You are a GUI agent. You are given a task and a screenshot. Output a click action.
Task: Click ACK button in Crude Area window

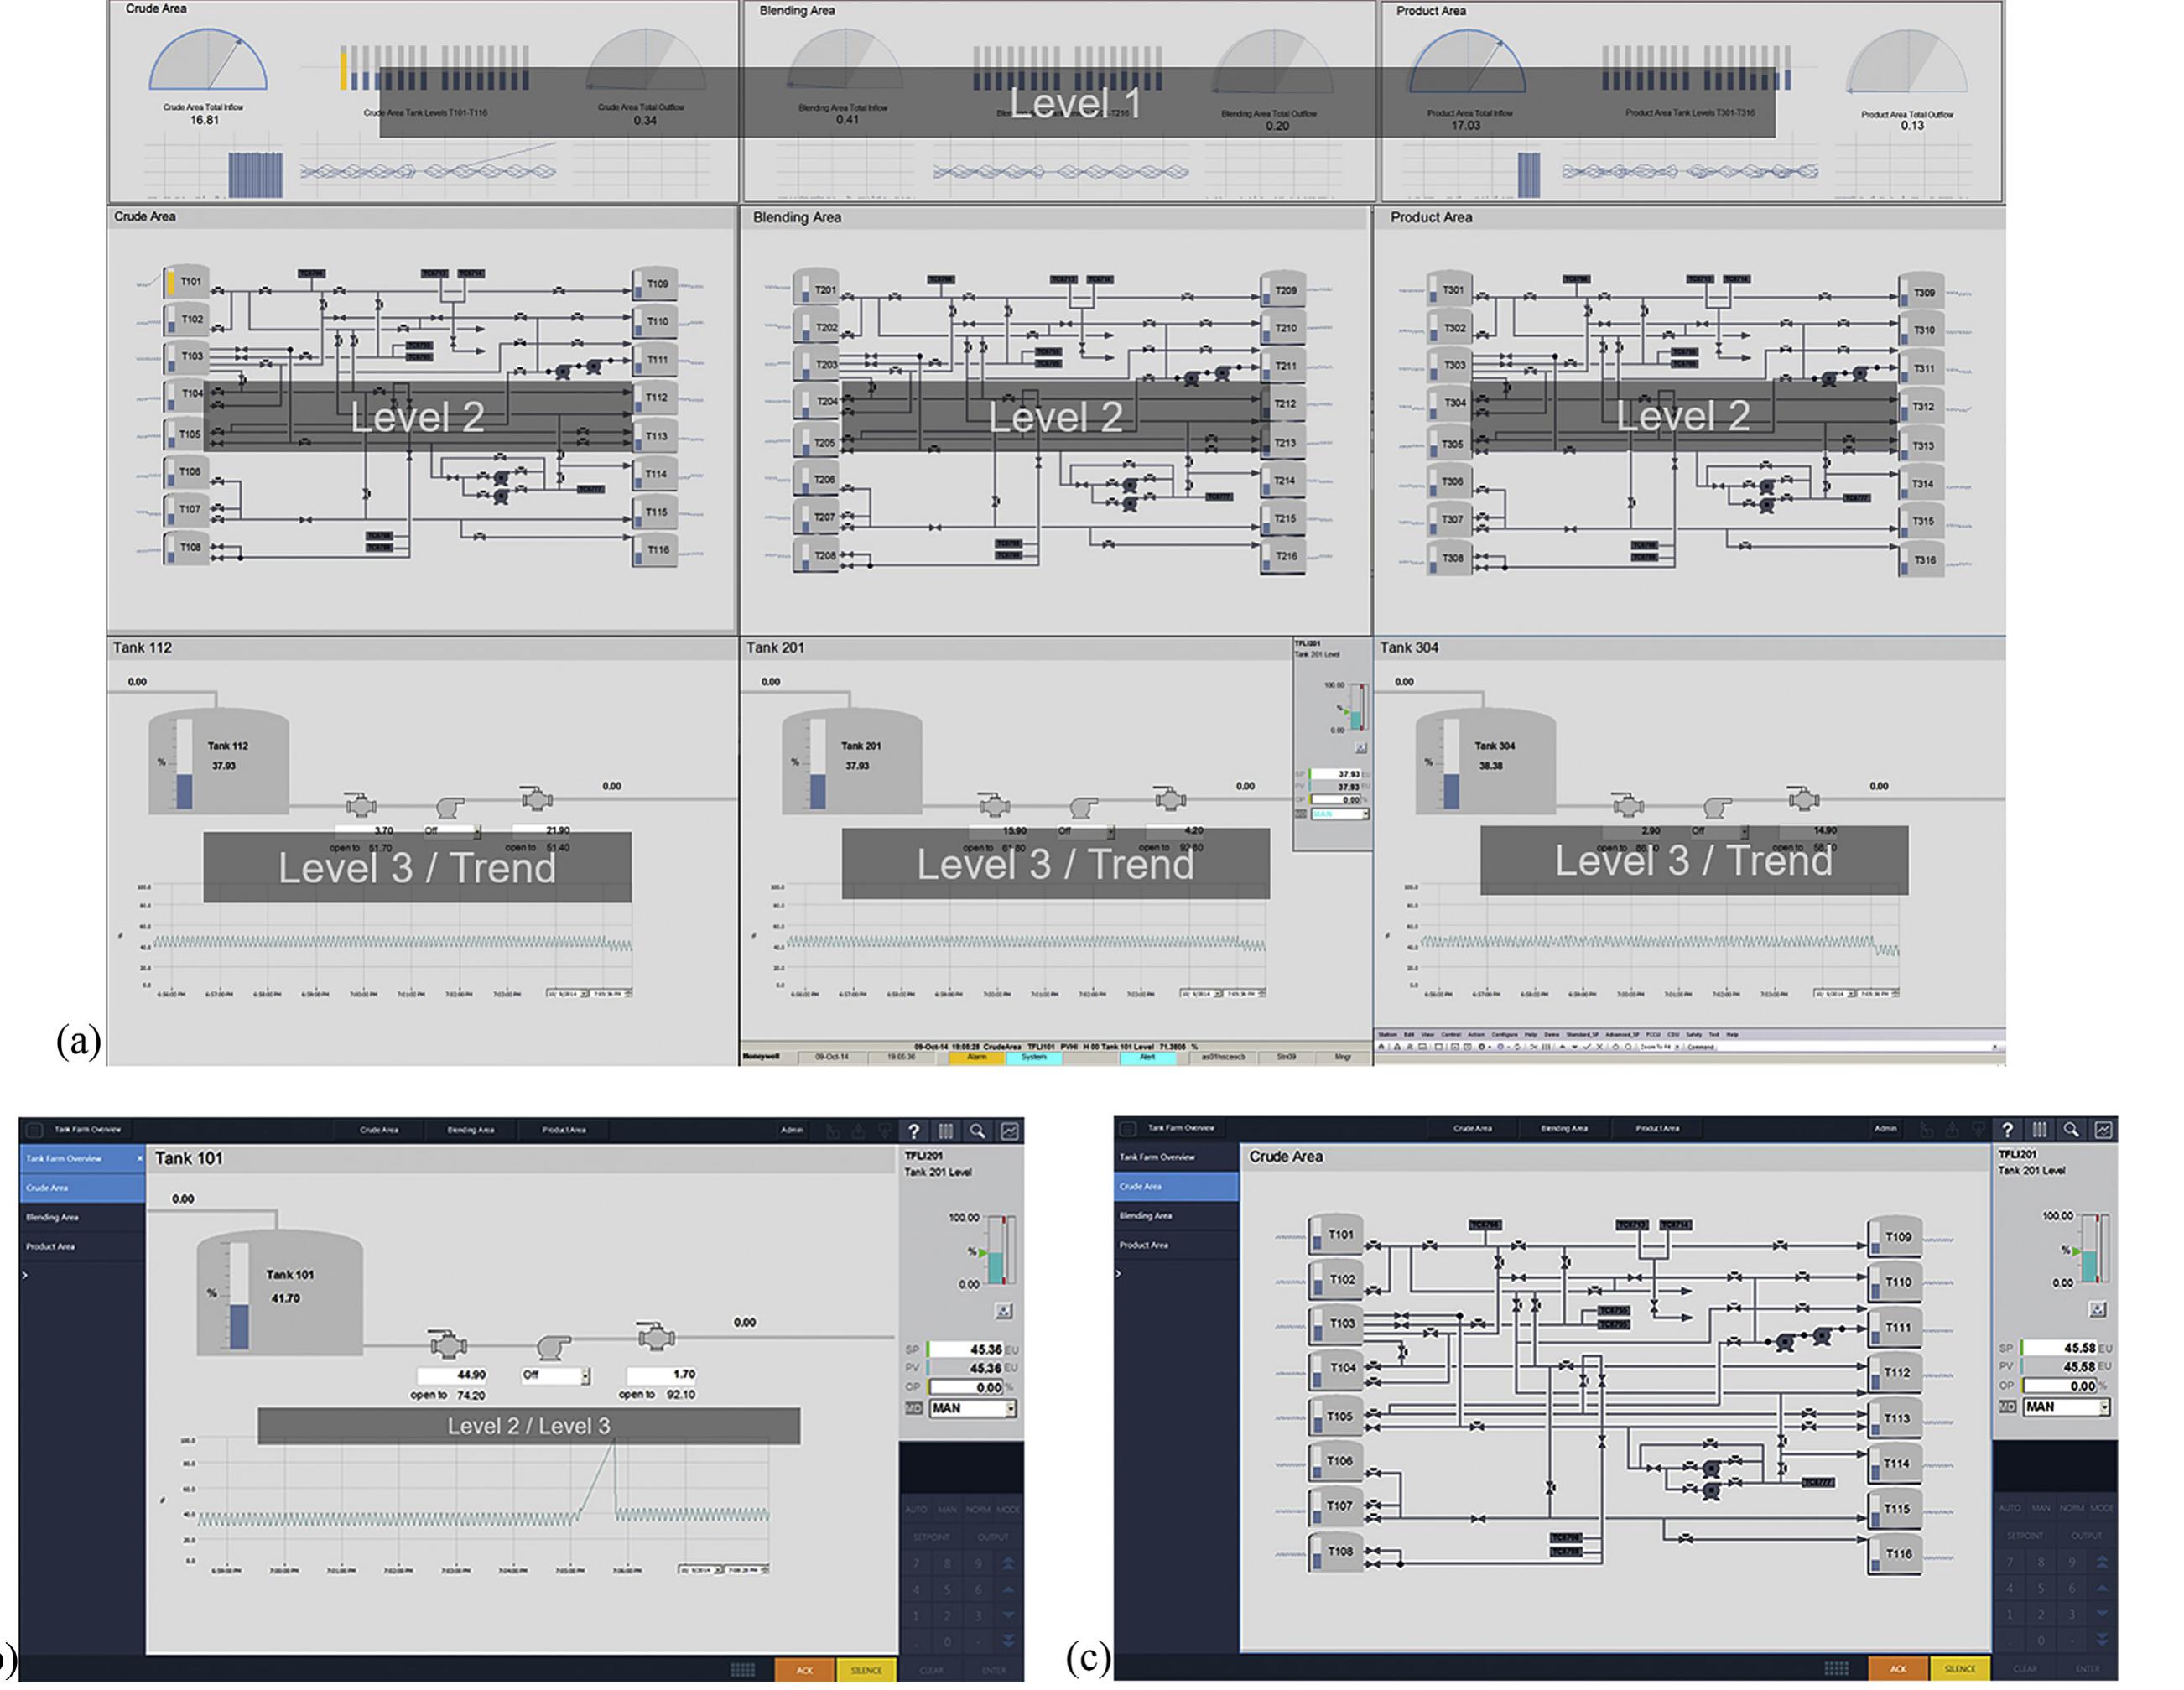(x=1898, y=1668)
